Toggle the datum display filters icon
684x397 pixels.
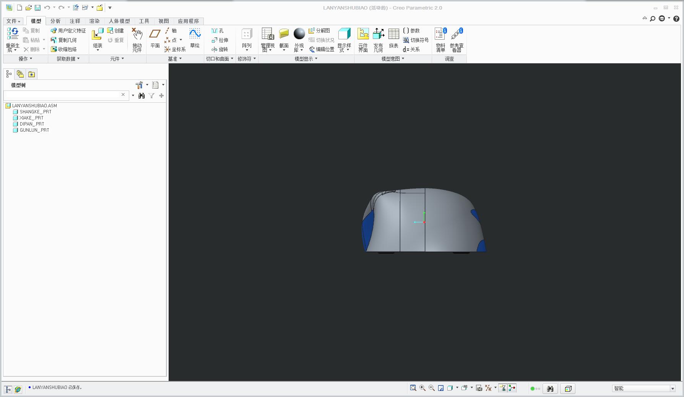click(488, 388)
